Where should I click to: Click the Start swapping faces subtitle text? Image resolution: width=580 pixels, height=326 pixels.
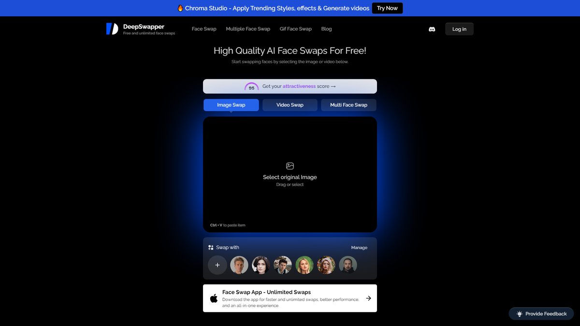tap(290, 62)
